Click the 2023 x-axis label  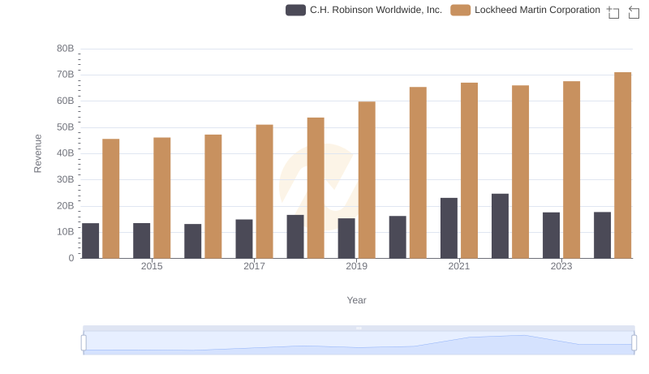coord(561,266)
